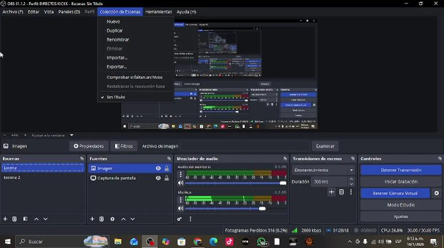Move scene up in Escenas panel
This screenshot has width=444, height=248.
pos(36,219)
